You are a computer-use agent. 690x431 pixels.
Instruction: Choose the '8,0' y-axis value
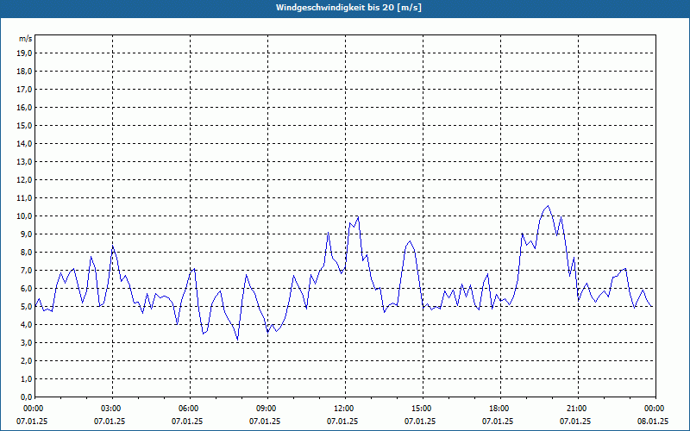pyautogui.click(x=27, y=253)
